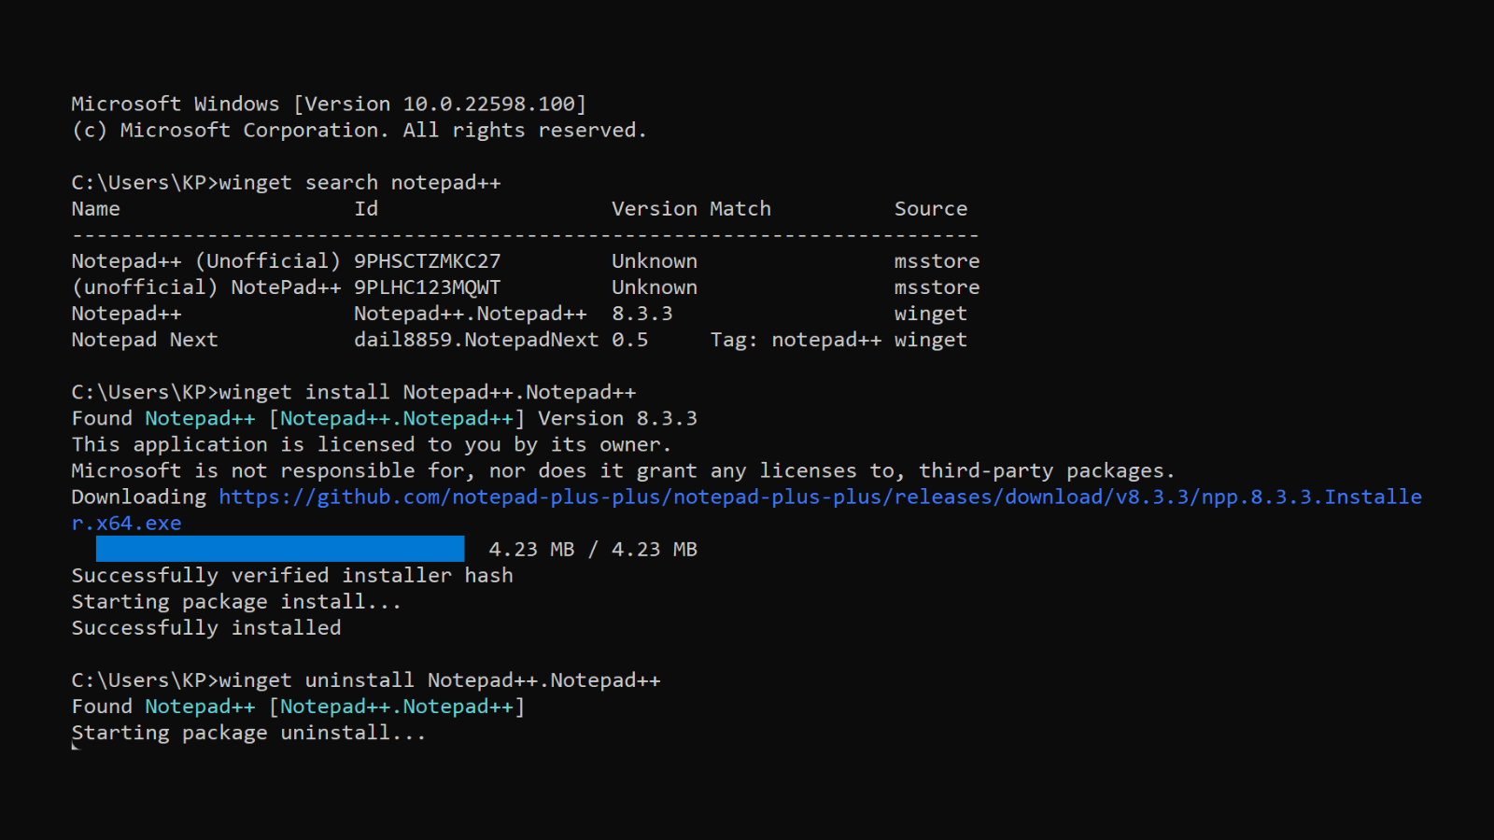The height and width of the screenshot is (840, 1494).
Task: Click the 'Successfully installed' line
Action: (x=206, y=628)
